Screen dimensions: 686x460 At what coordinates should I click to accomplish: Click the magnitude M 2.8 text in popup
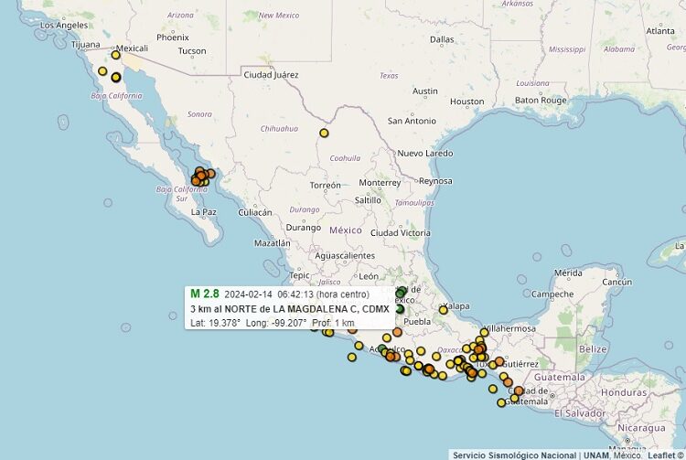(205, 294)
